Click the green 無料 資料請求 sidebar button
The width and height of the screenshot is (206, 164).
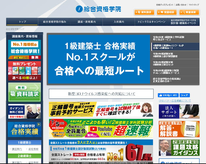click(25, 92)
